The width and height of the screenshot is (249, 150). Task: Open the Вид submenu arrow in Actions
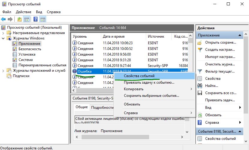click(x=240, y=108)
